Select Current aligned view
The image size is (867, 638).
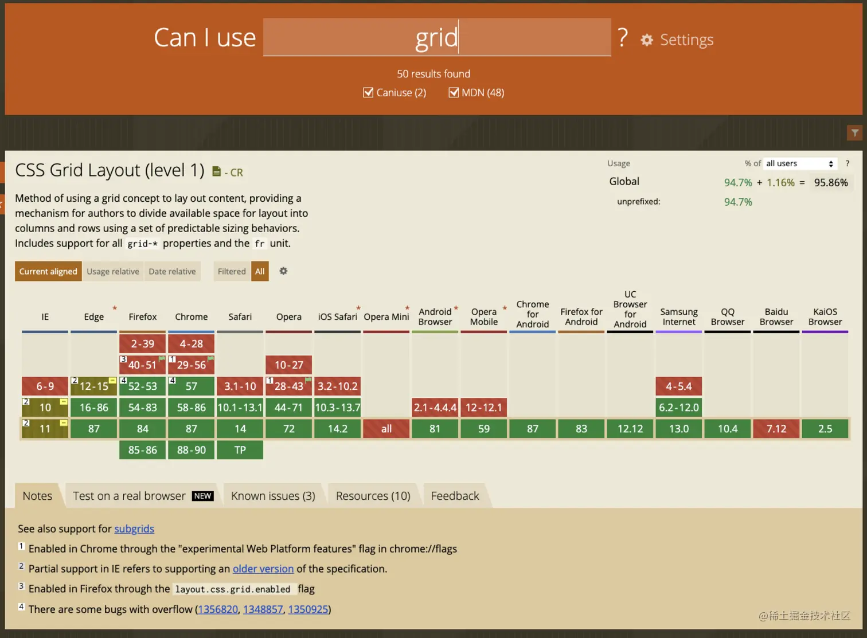coord(48,271)
